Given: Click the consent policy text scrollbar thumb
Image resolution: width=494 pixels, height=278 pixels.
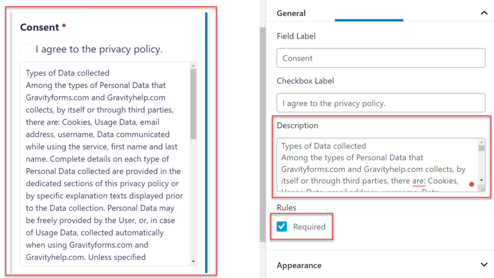Looking at the screenshot, I should [x=193, y=104].
